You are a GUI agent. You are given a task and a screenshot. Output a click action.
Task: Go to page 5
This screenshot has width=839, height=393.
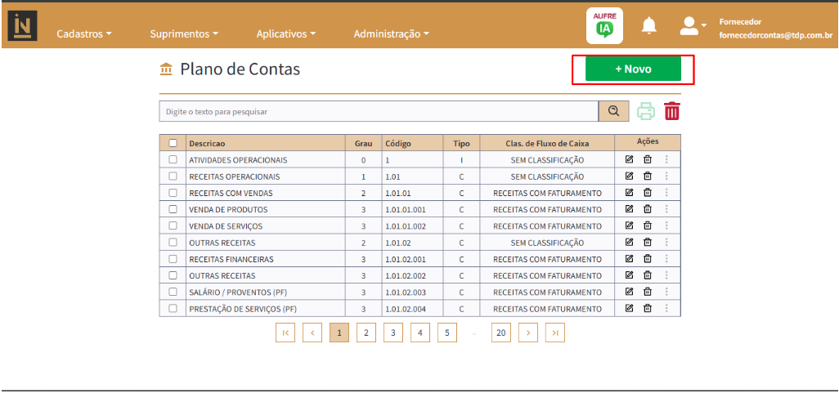point(446,333)
